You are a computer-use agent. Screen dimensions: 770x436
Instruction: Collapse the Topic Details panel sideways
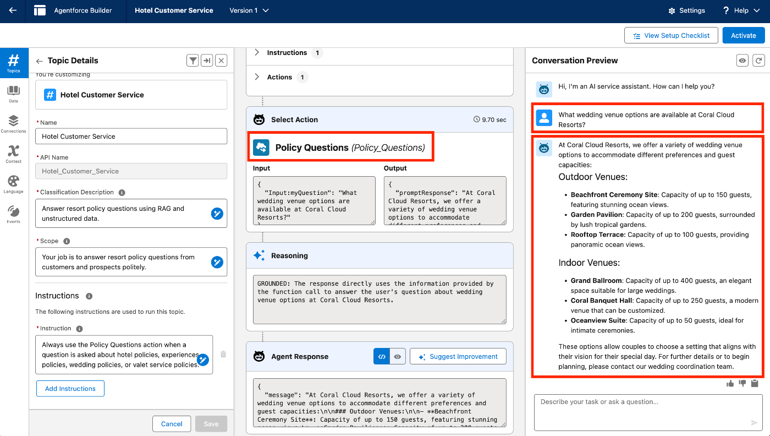207,61
